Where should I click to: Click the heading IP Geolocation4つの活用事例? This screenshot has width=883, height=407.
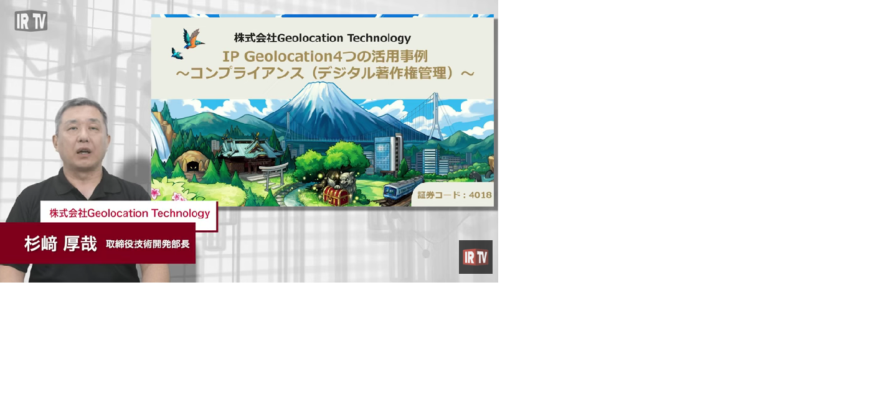[324, 56]
